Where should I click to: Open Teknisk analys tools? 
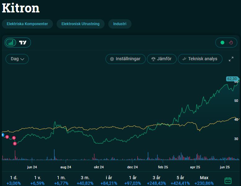[x=200, y=59]
